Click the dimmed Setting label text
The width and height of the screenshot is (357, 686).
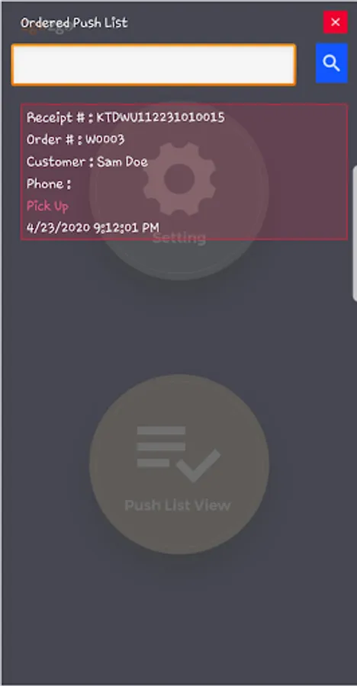(x=179, y=239)
